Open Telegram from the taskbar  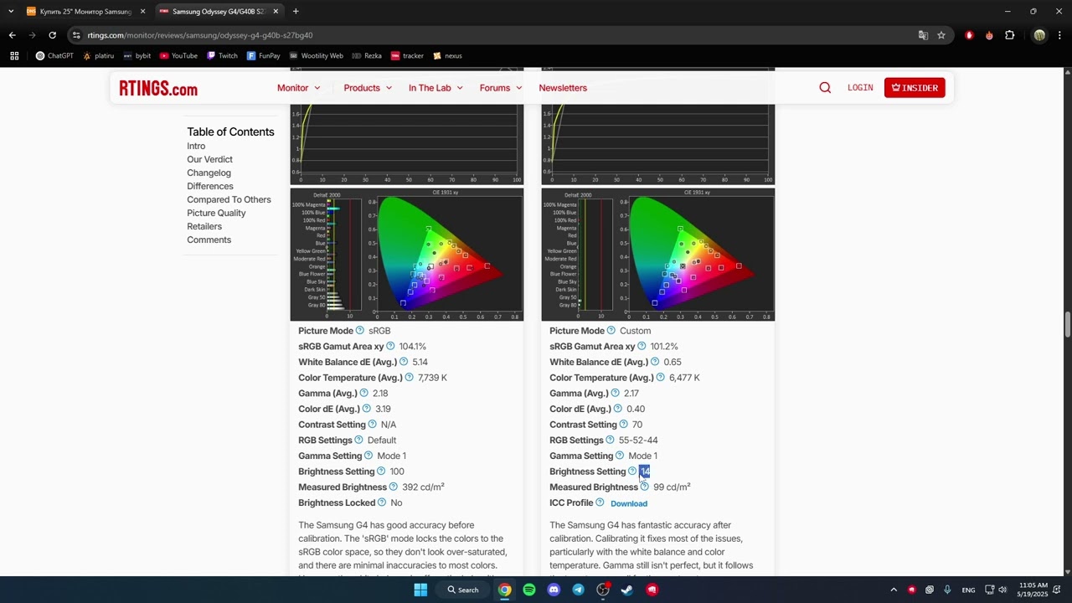click(578, 590)
